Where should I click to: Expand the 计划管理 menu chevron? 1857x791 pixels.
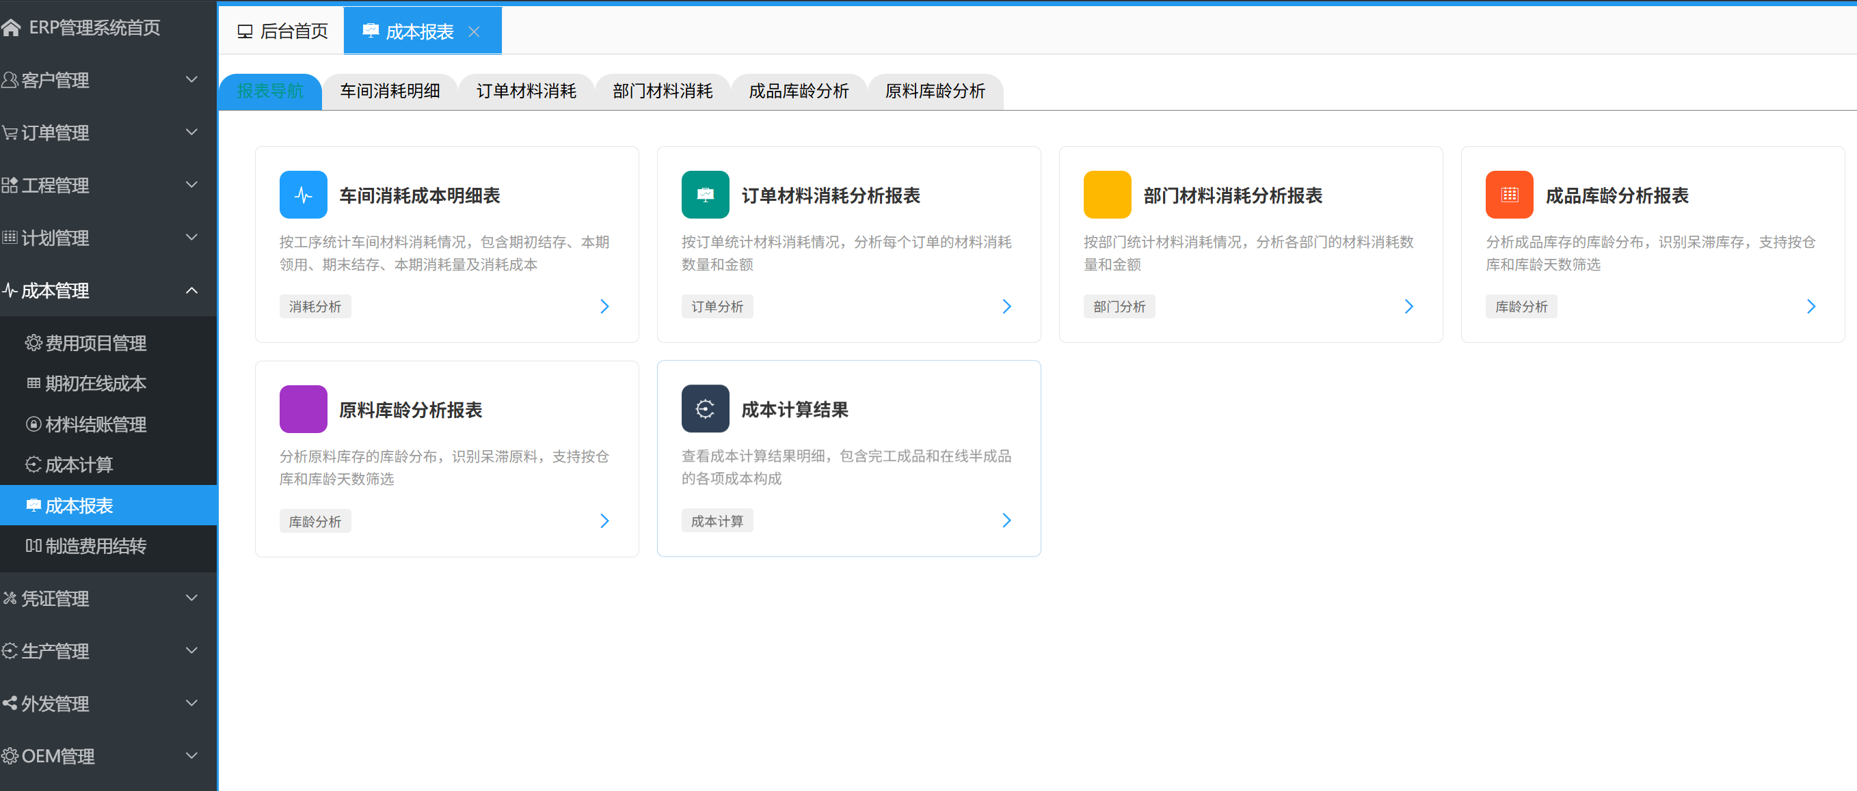(x=191, y=237)
